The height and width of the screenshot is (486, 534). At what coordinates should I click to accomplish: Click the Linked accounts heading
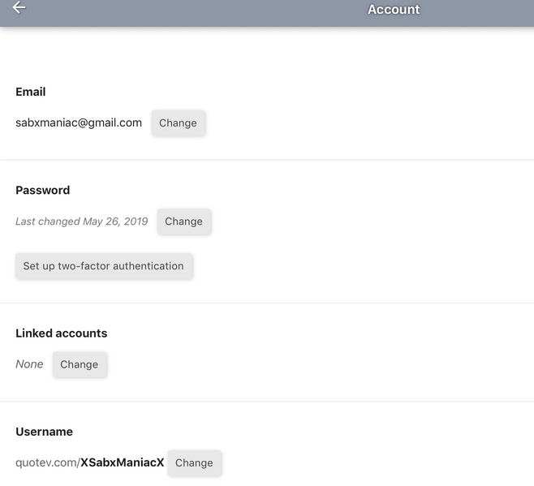pyautogui.click(x=62, y=333)
